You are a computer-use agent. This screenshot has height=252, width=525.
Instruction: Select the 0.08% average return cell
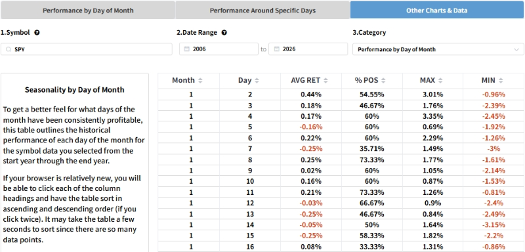[x=311, y=247]
